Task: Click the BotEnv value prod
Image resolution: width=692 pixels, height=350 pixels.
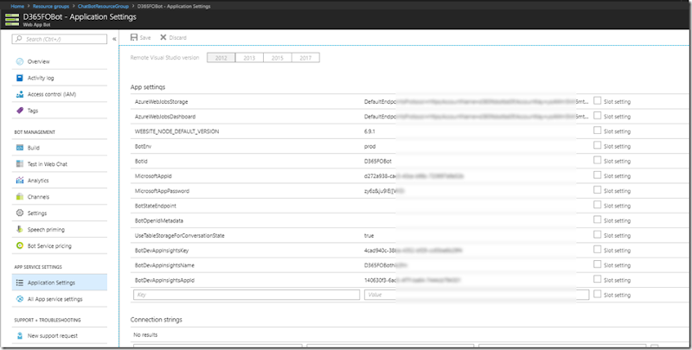Action: [370, 146]
